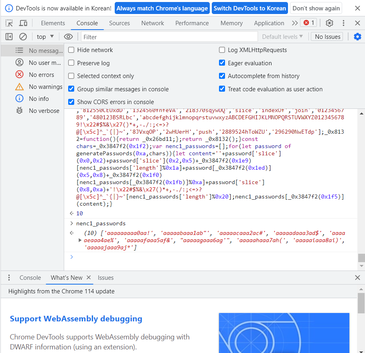Toggle the console sidebar panel icon
The image size is (365, 353).
coord(9,37)
